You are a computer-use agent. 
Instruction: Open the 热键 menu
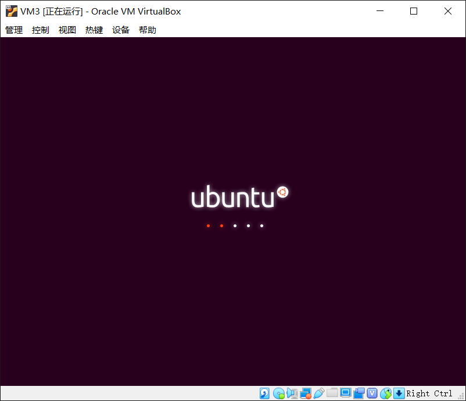(94, 30)
